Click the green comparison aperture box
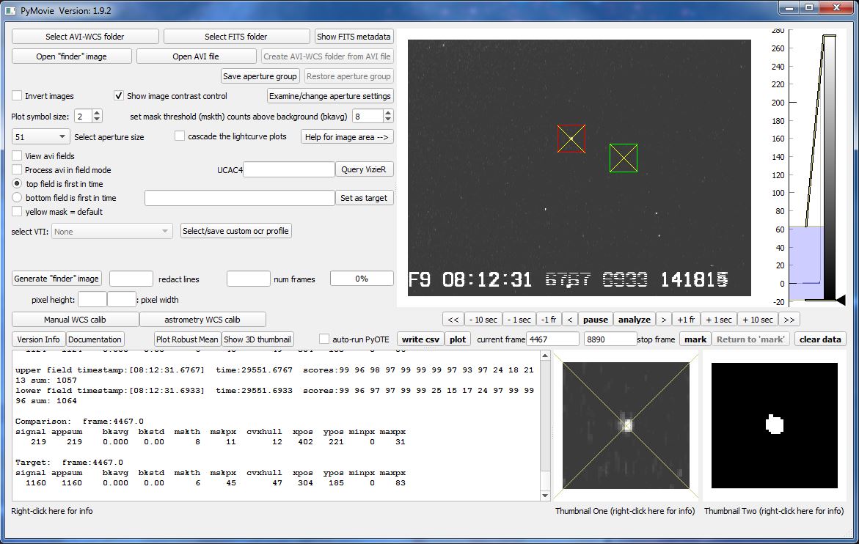859x544 pixels. [623, 158]
